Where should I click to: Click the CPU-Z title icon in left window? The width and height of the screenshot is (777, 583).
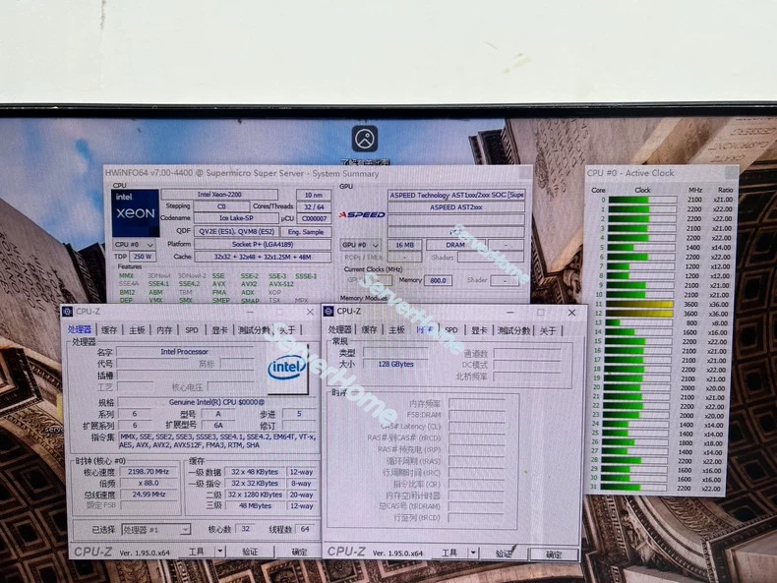pos(67,312)
